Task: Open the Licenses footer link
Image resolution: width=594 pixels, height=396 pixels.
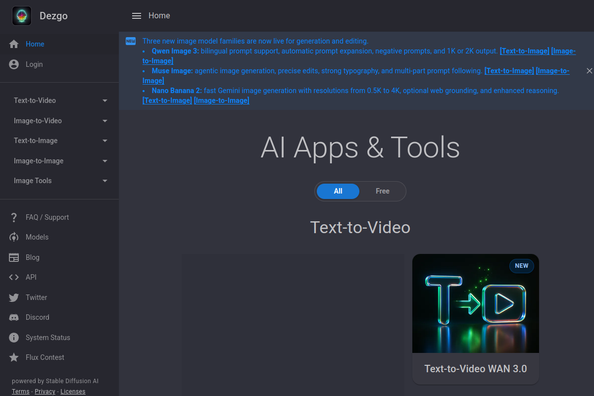Action: pos(73,392)
